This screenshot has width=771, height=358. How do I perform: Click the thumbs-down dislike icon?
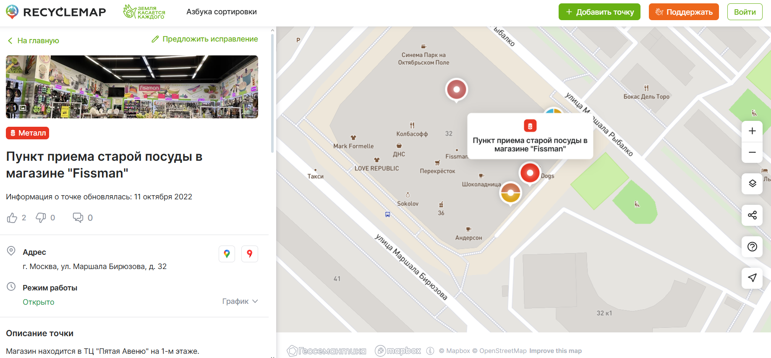click(x=41, y=217)
